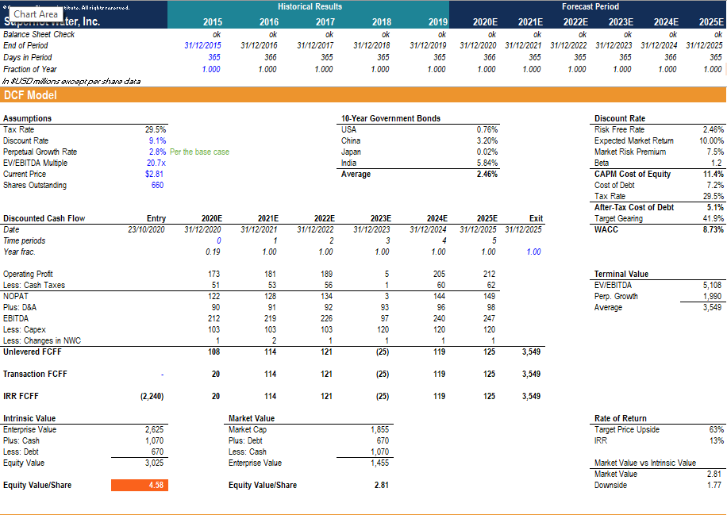Image resolution: width=727 pixels, height=515 pixels.
Task: Click the 2019 historical column header
Action: pyautogui.click(x=437, y=21)
